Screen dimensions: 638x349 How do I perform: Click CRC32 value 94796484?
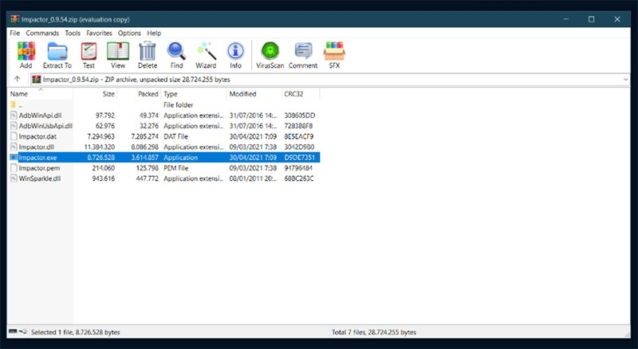[298, 168]
